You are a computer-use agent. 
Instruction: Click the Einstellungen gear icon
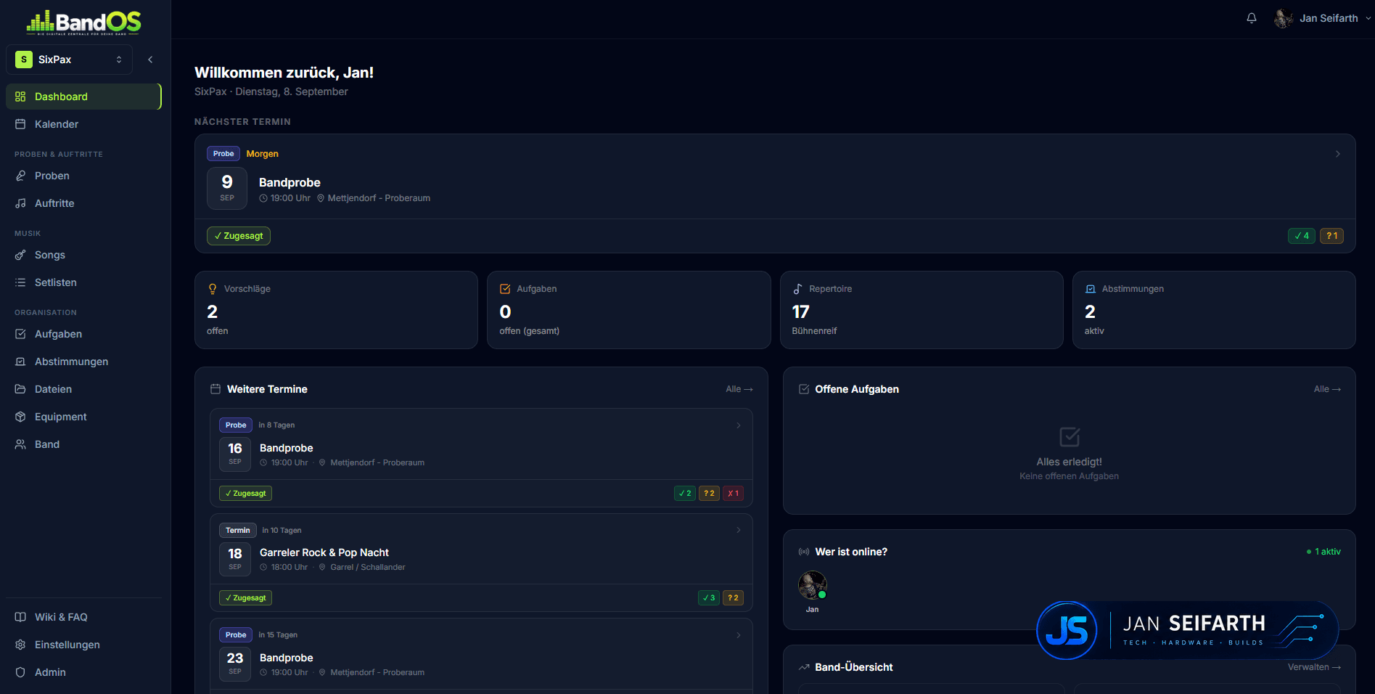pos(20,645)
